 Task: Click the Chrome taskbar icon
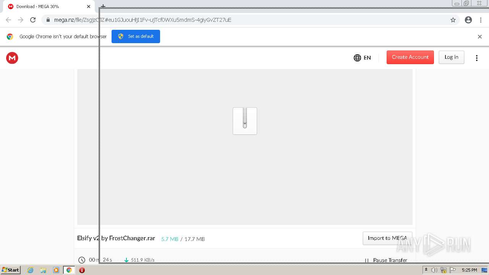click(x=69, y=270)
